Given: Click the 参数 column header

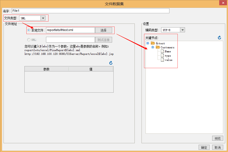Looking at the screenshot, I should pos(47,69).
